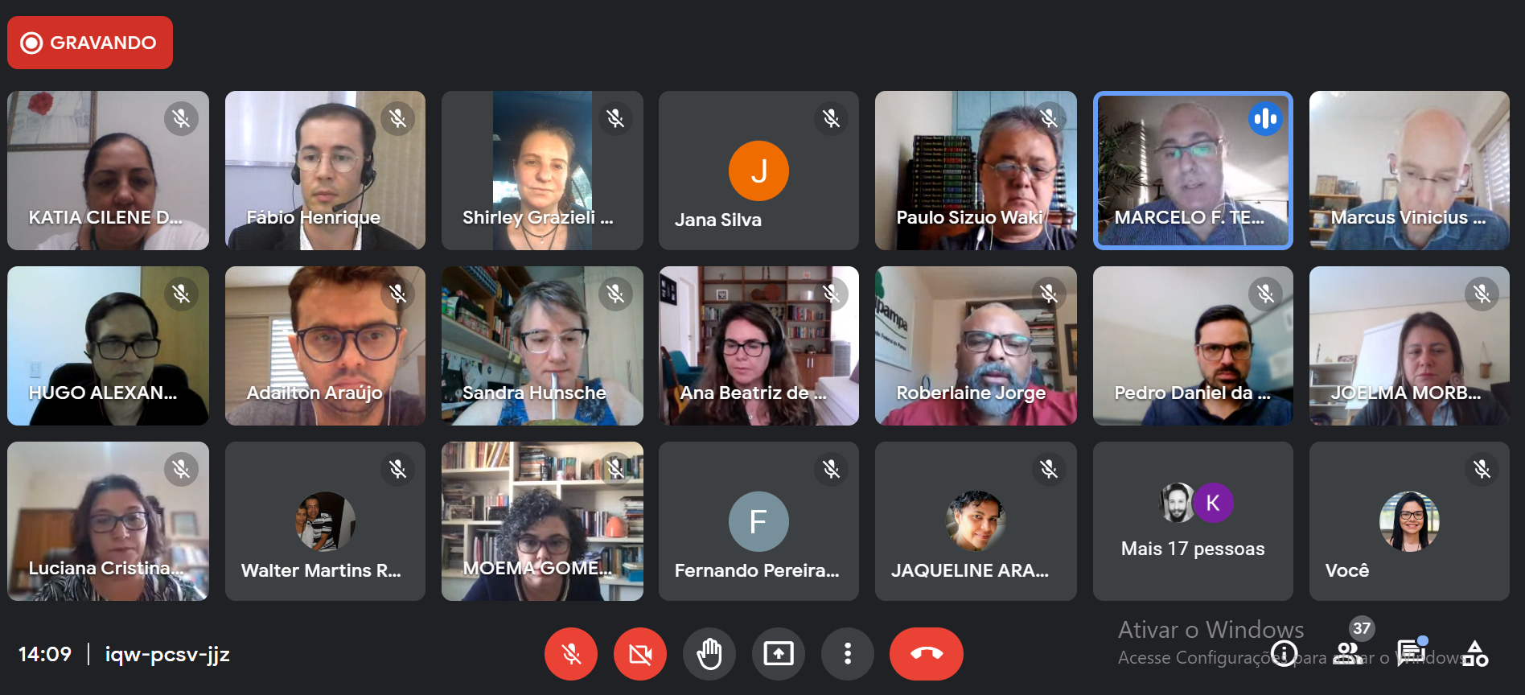The image size is (1525, 695).
Task: Click muted mic icon on Fábio Henrique tile
Action: point(398,119)
